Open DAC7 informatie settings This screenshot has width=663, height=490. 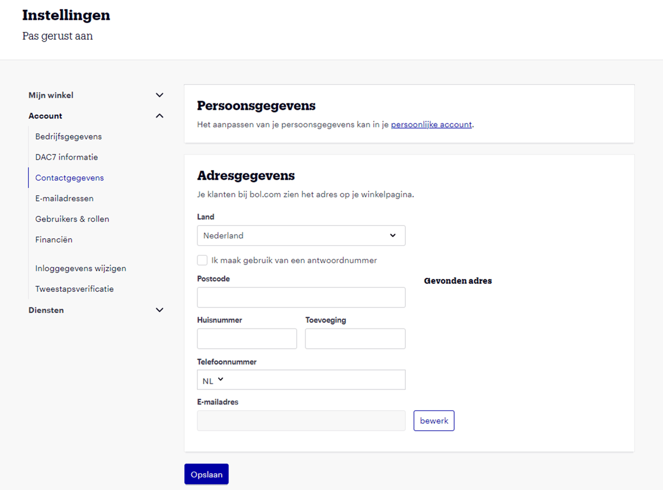[x=66, y=157]
